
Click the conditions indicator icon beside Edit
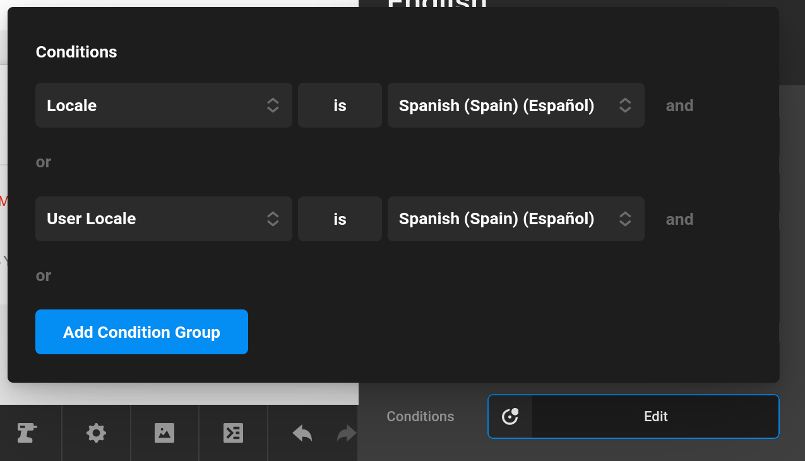pyautogui.click(x=510, y=416)
